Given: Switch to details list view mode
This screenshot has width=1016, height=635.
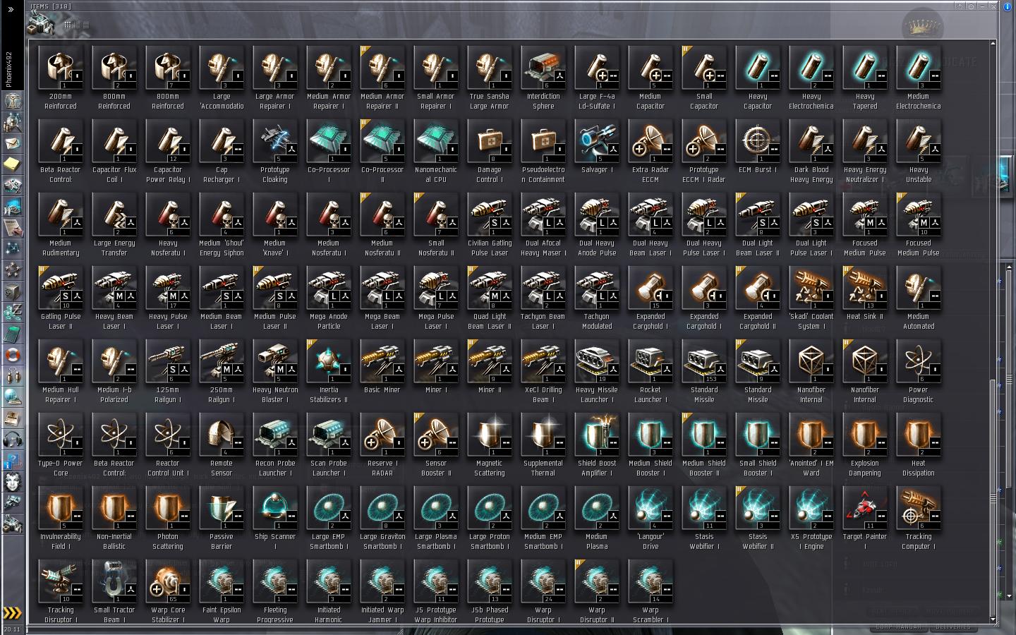Looking at the screenshot, I should pyautogui.click(x=77, y=25).
